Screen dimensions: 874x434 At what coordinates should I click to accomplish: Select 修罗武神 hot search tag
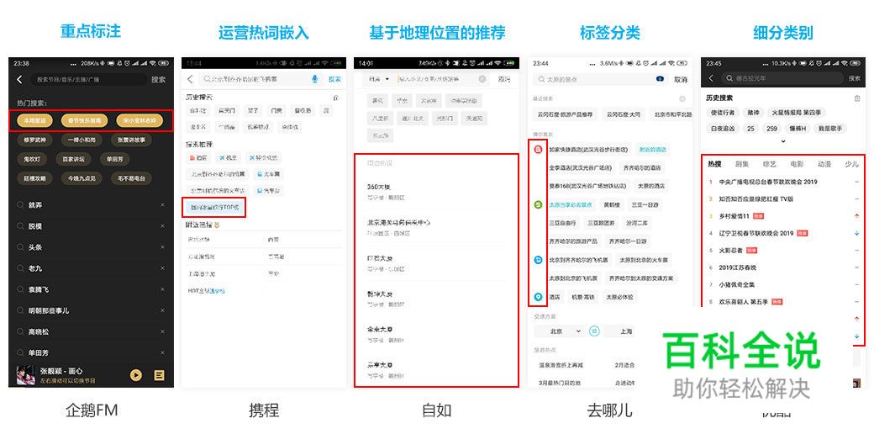pyautogui.click(x=34, y=140)
